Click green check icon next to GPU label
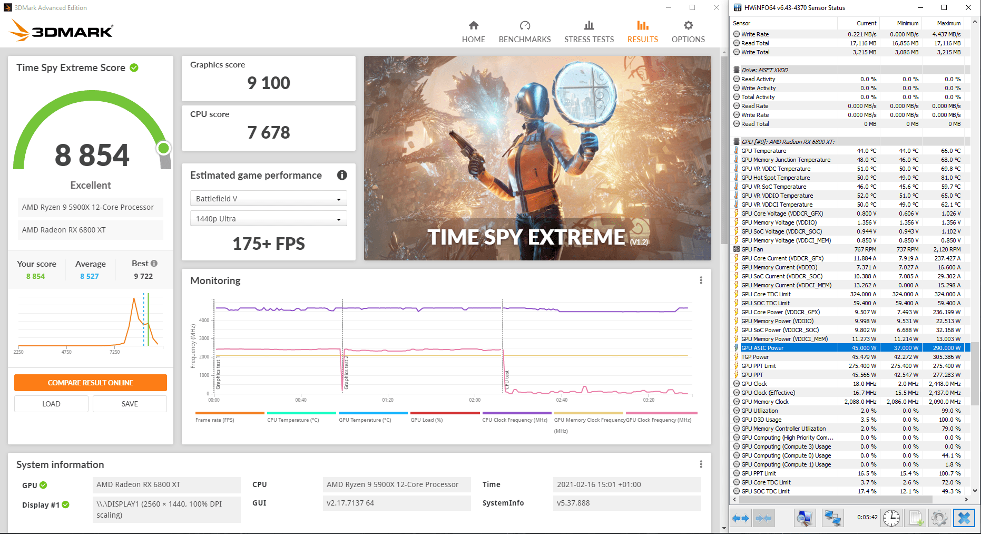The width and height of the screenshot is (981, 534). [x=43, y=485]
